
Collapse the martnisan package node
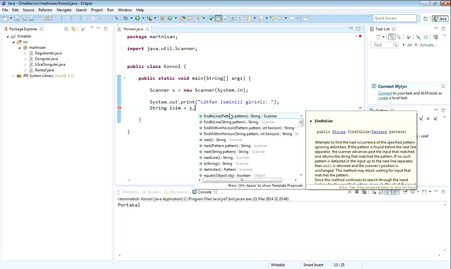19,47
